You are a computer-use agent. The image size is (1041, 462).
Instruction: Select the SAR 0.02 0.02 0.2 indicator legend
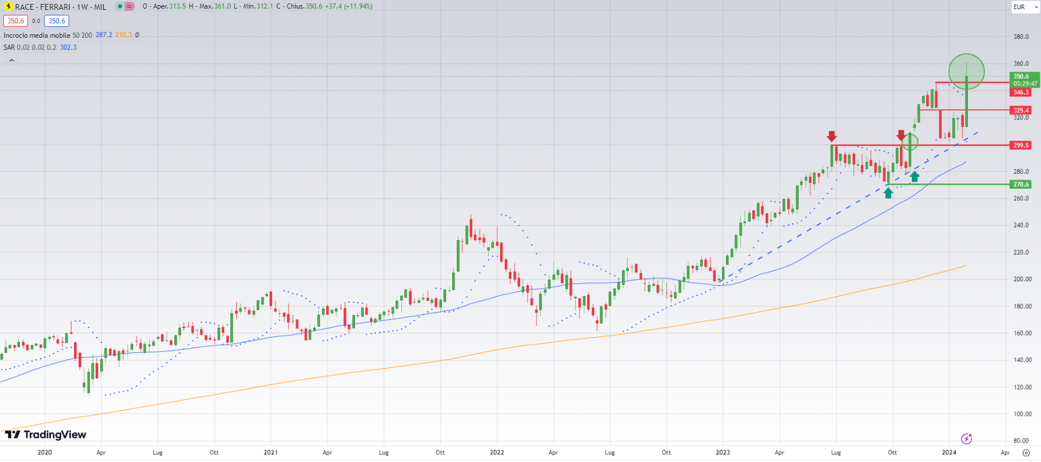(30, 47)
